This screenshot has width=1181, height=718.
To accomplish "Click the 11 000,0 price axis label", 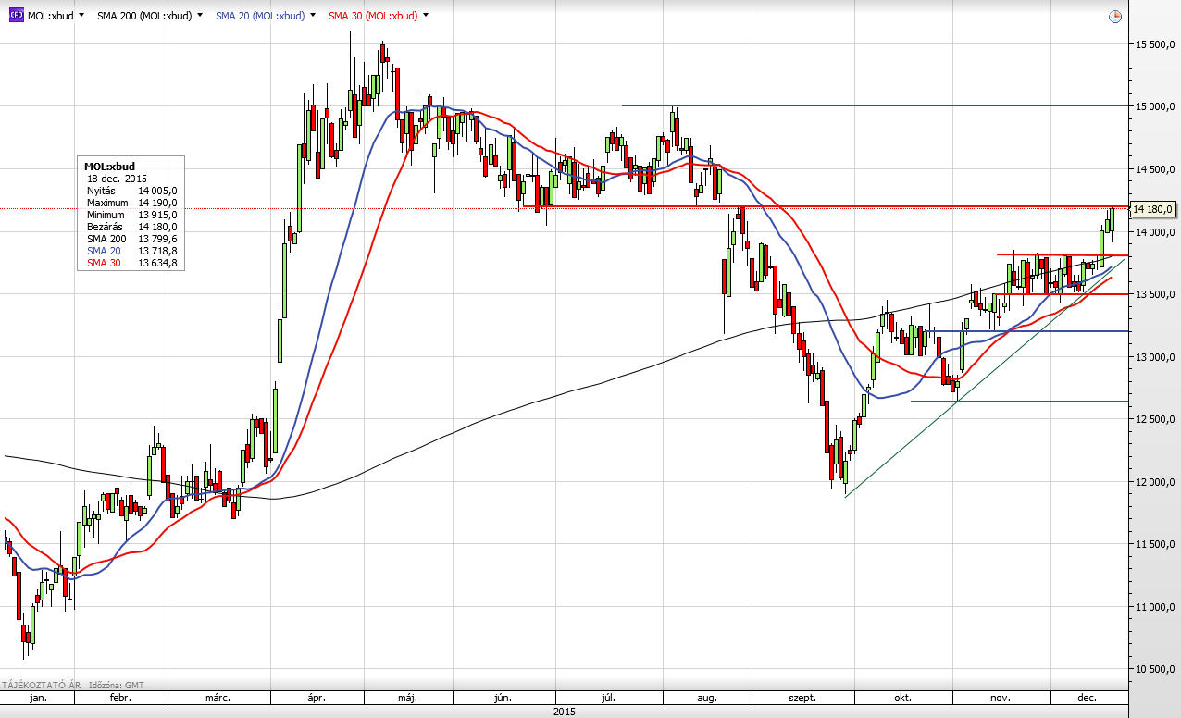I will (x=1155, y=607).
